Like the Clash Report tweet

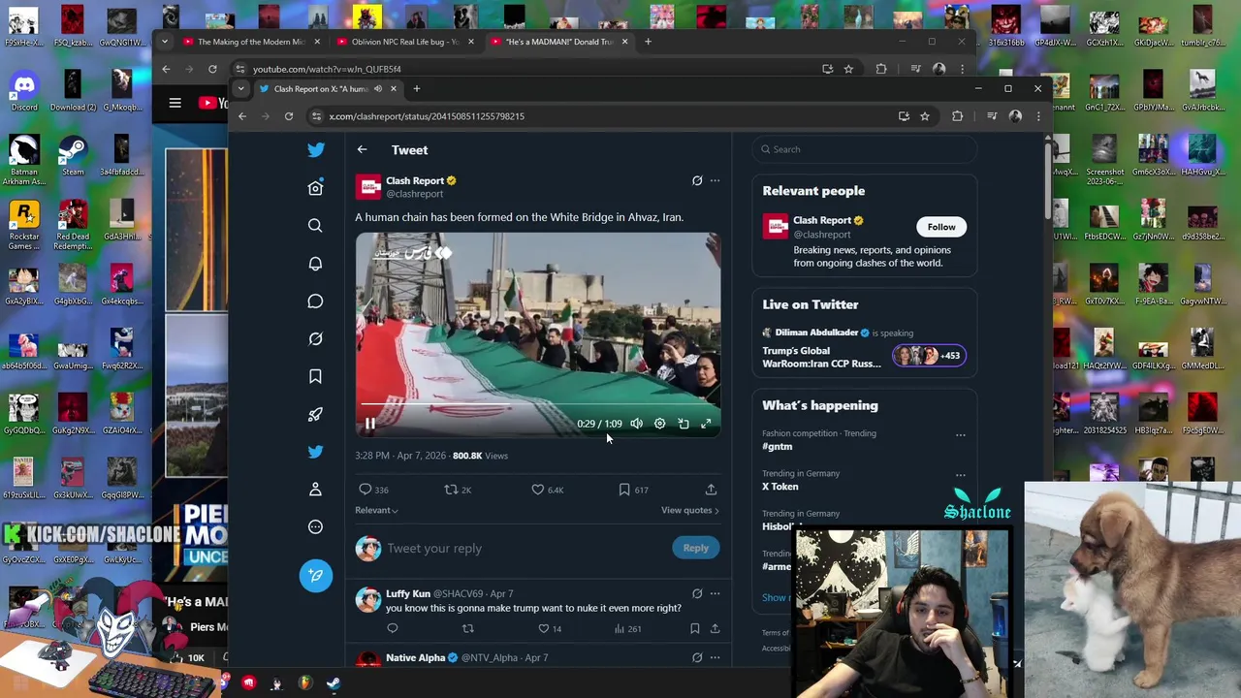point(547,490)
